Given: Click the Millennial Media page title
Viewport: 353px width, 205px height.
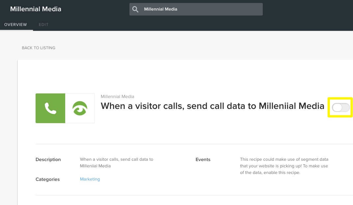Looking at the screenshot, I should coord(36,9).
